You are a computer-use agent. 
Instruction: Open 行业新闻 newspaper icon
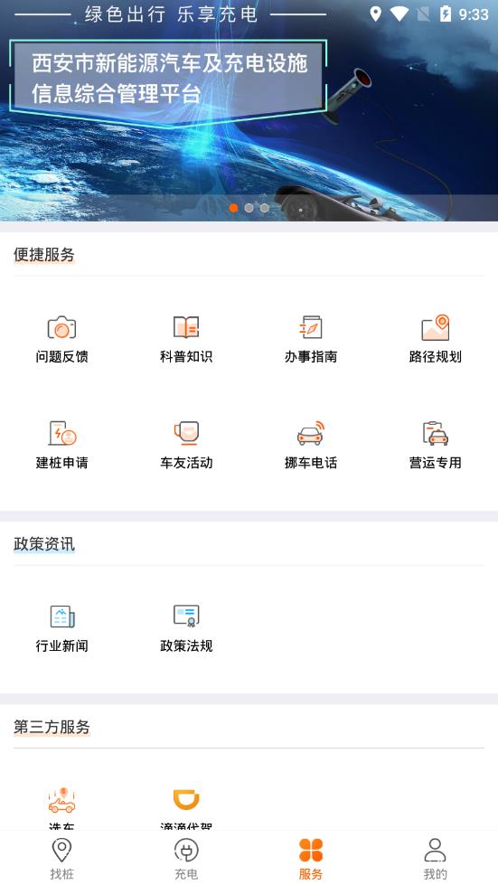62,617
